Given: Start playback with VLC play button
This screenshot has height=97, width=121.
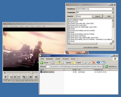Looking at the screenshot, I should pos(6,77).
